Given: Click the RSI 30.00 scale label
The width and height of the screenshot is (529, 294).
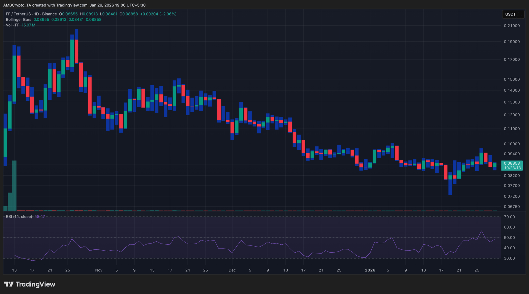Looking at the screenshot, I should 509,258.
